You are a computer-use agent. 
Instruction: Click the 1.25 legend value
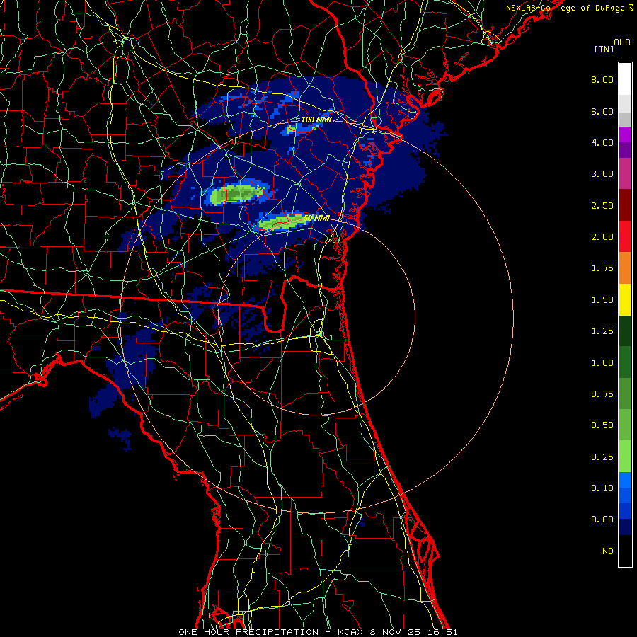[x=602, y=331]
